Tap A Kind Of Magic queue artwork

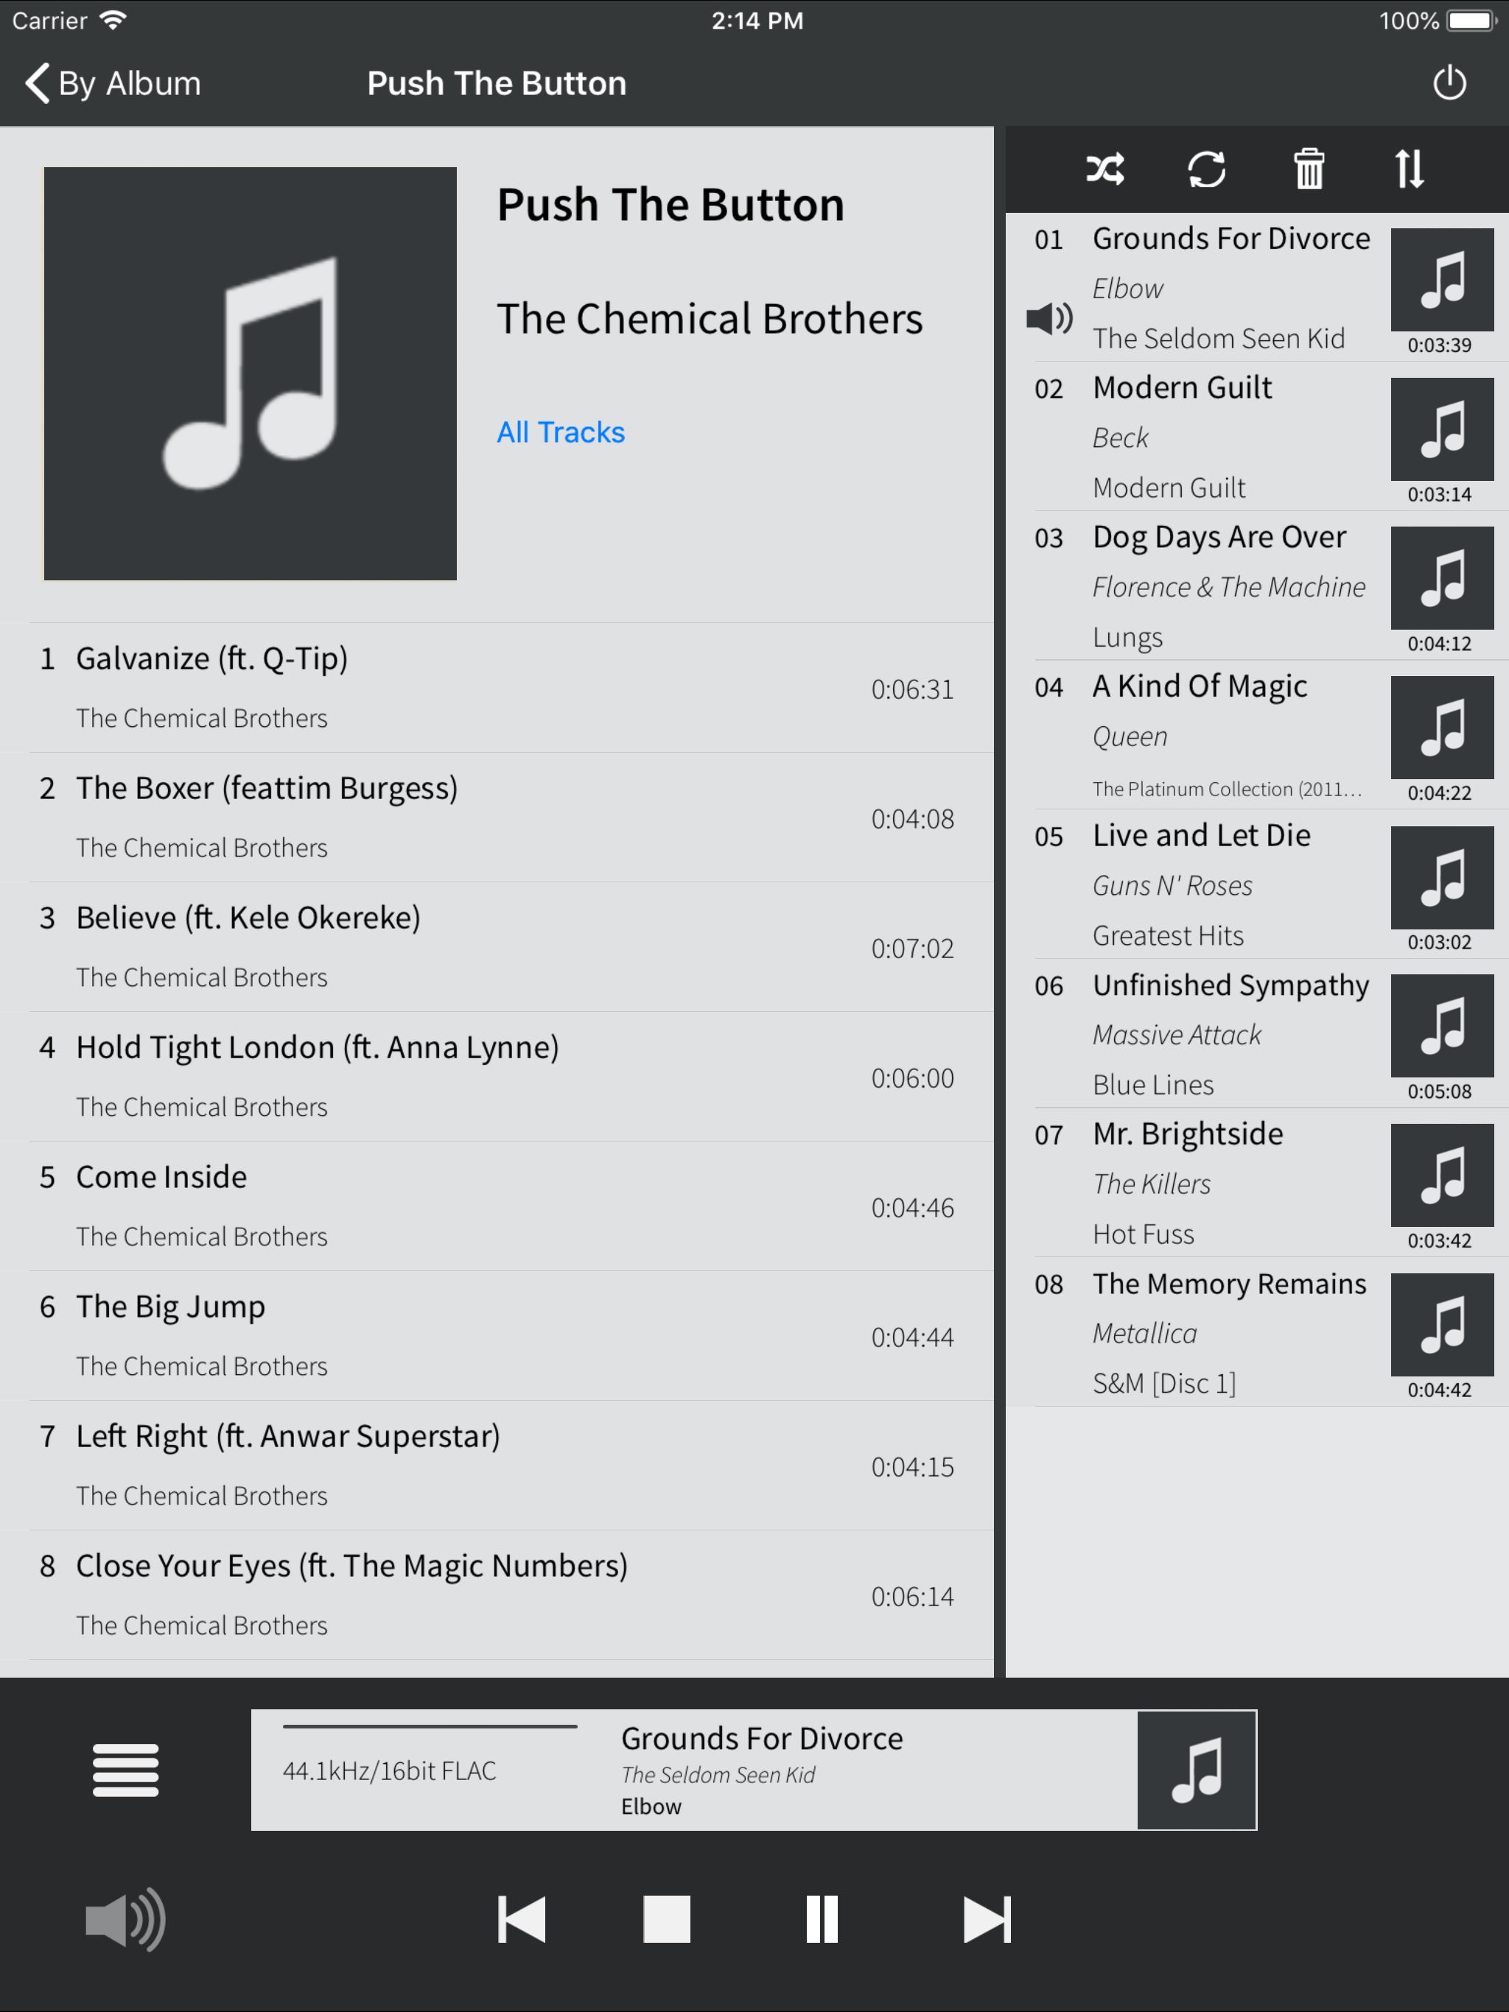tap(1442, 728)
